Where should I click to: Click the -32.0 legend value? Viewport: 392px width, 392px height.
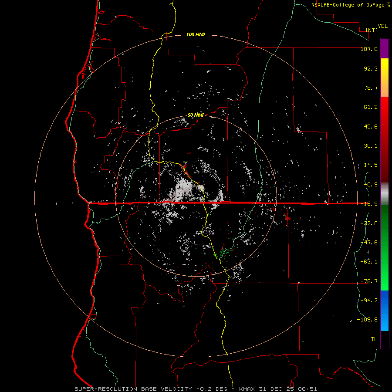point(369,223)
